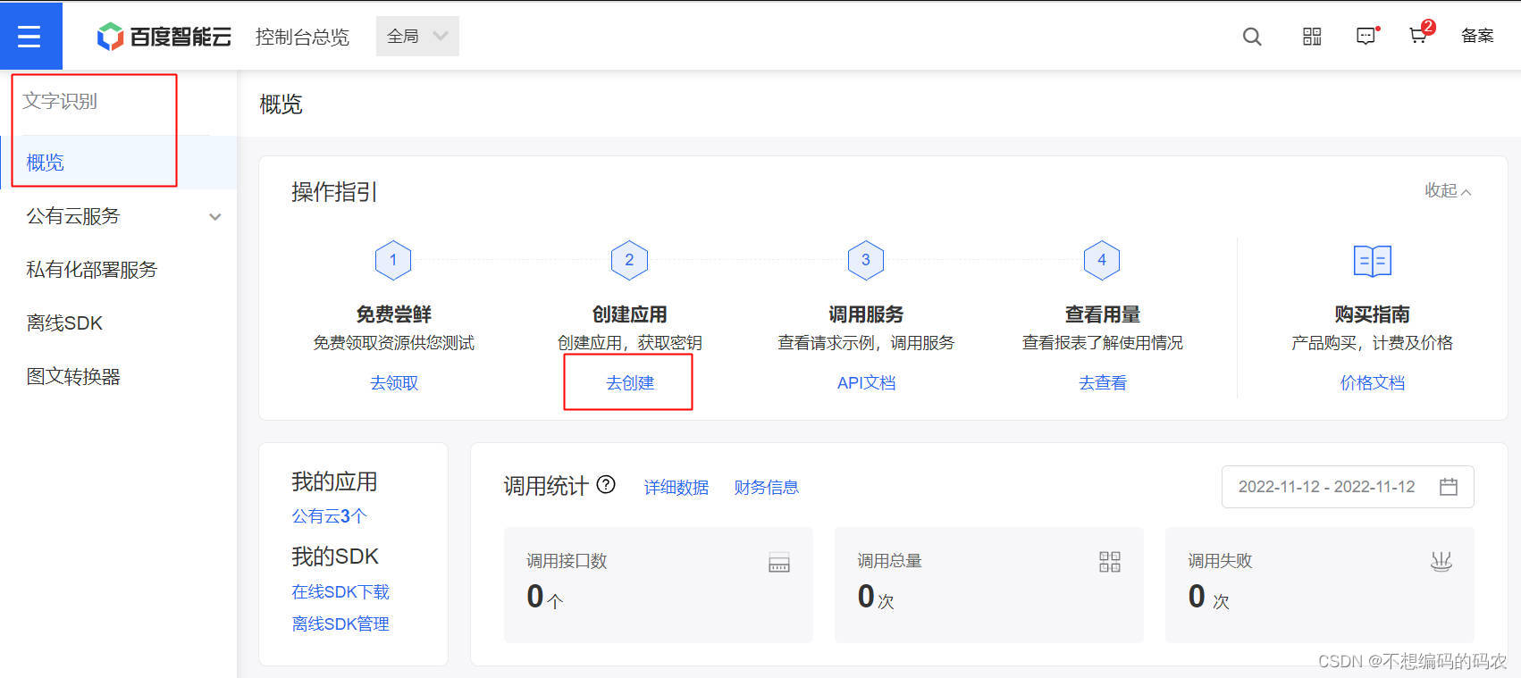
Task: Open the 财务信息 link
Action: pos(767,487)
